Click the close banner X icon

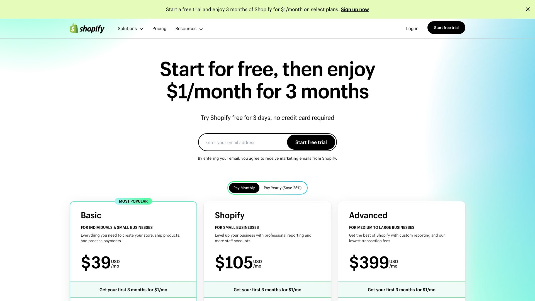click(528, 9)
